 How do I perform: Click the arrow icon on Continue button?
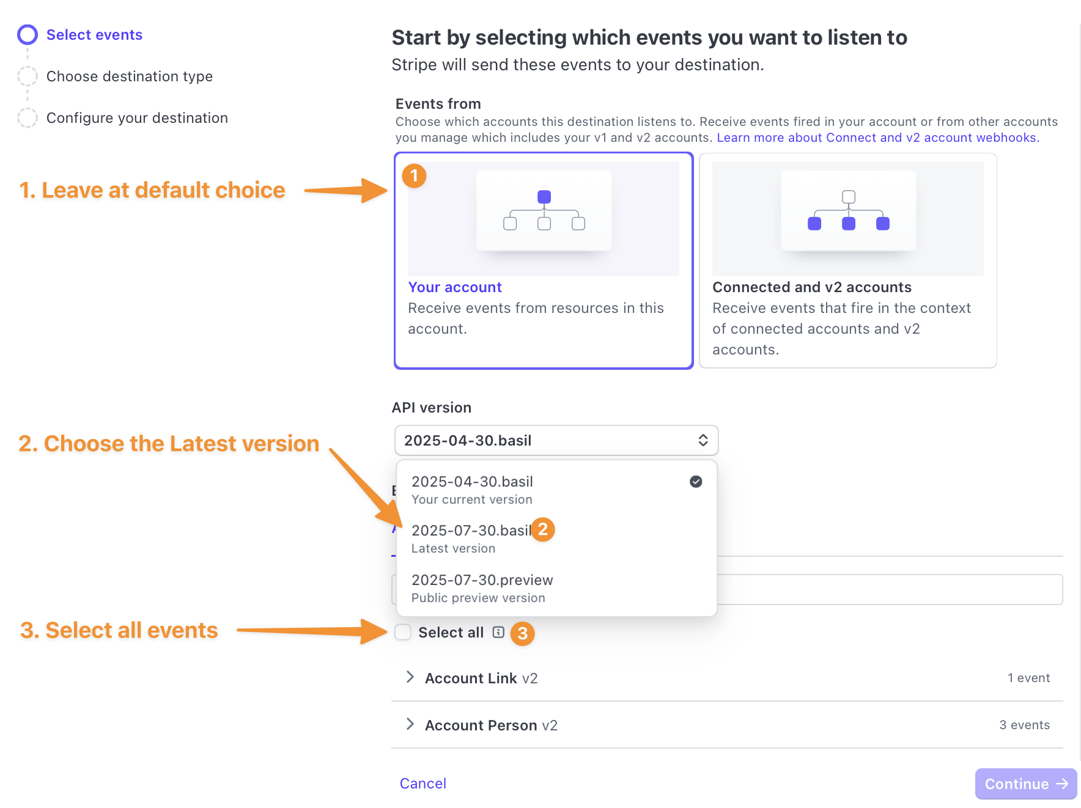point(1063,784)
